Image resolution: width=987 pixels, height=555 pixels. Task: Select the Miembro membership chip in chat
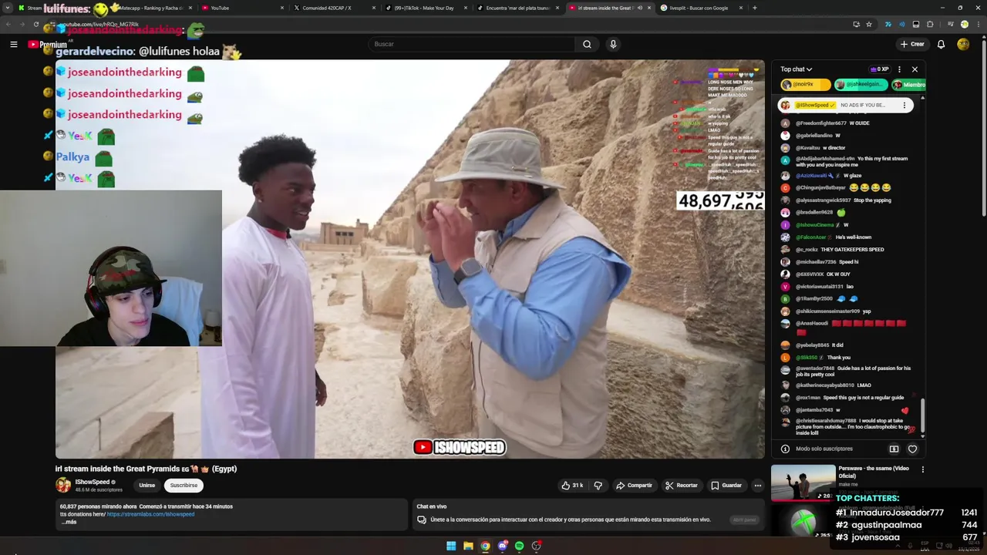pos(908,85)
